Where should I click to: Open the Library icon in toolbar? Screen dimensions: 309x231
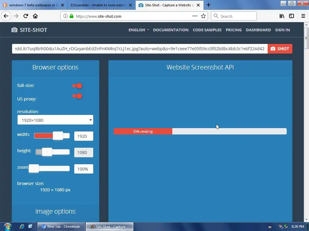click(282, 16)
